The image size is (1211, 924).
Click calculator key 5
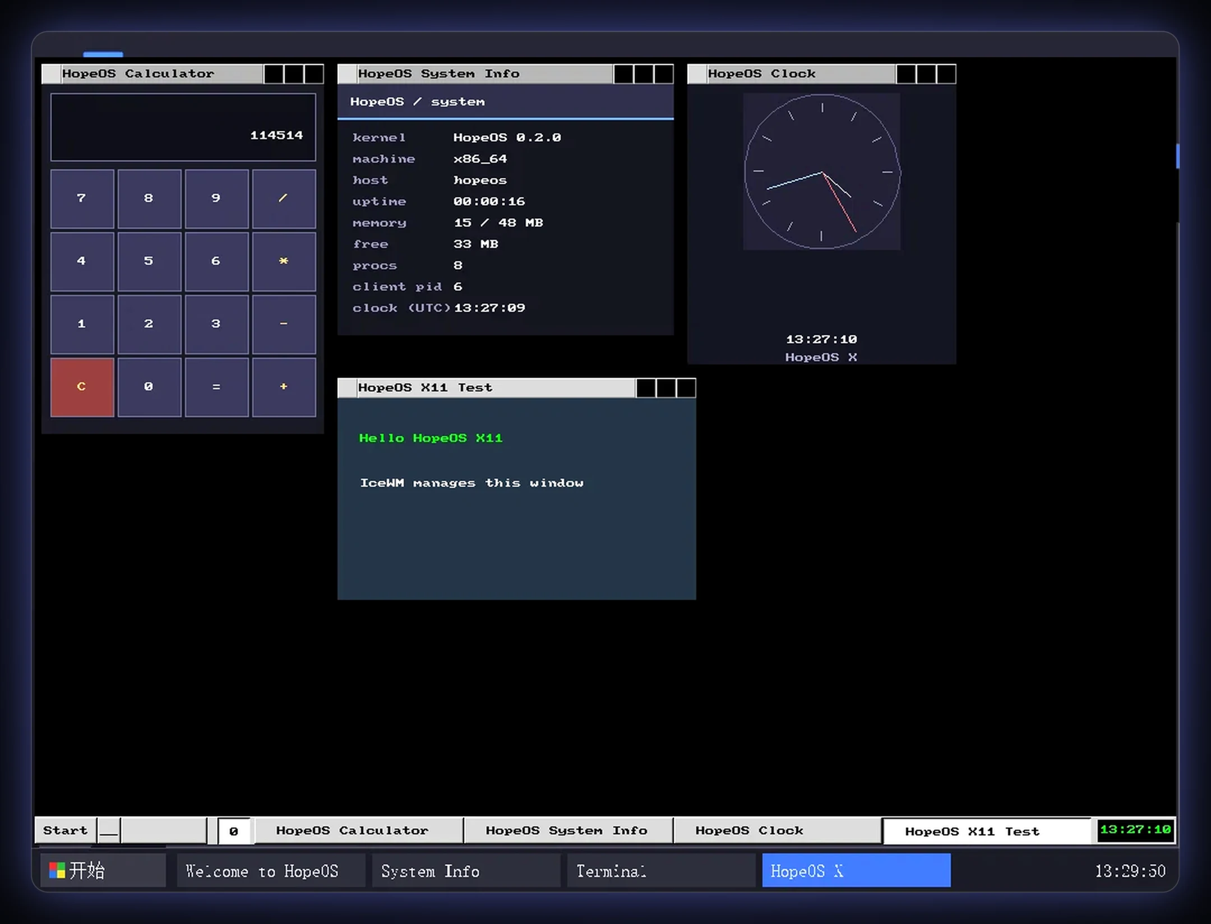[x=149, y=261]
